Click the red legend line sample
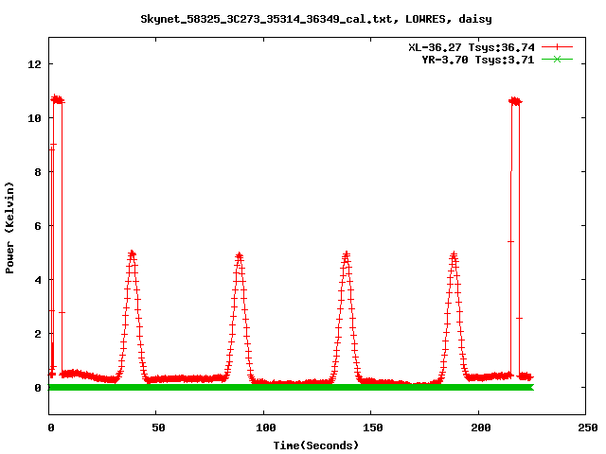Screen dimensions: 606x454 point(557,47)
